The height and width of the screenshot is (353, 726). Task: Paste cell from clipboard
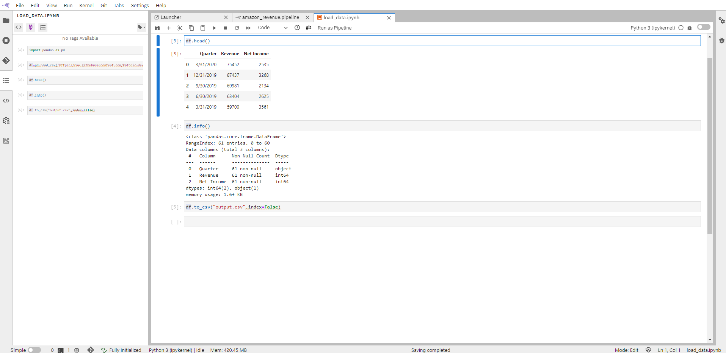pyautogui.click(x=203, y=28)
